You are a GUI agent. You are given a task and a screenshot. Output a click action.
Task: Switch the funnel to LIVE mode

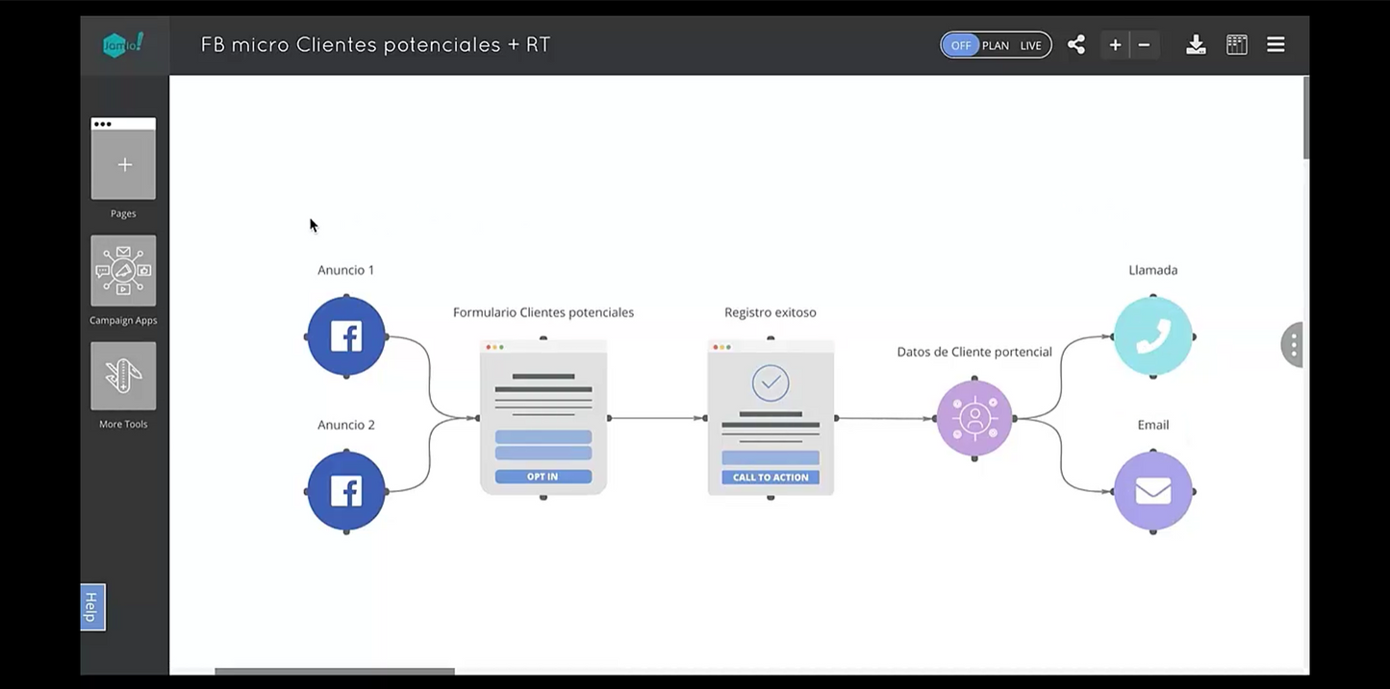pyautogui.click(x=1029, y=44)
